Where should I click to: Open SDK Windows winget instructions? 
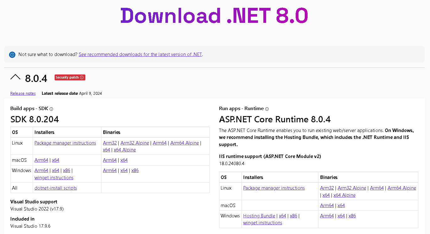point(54,178)
